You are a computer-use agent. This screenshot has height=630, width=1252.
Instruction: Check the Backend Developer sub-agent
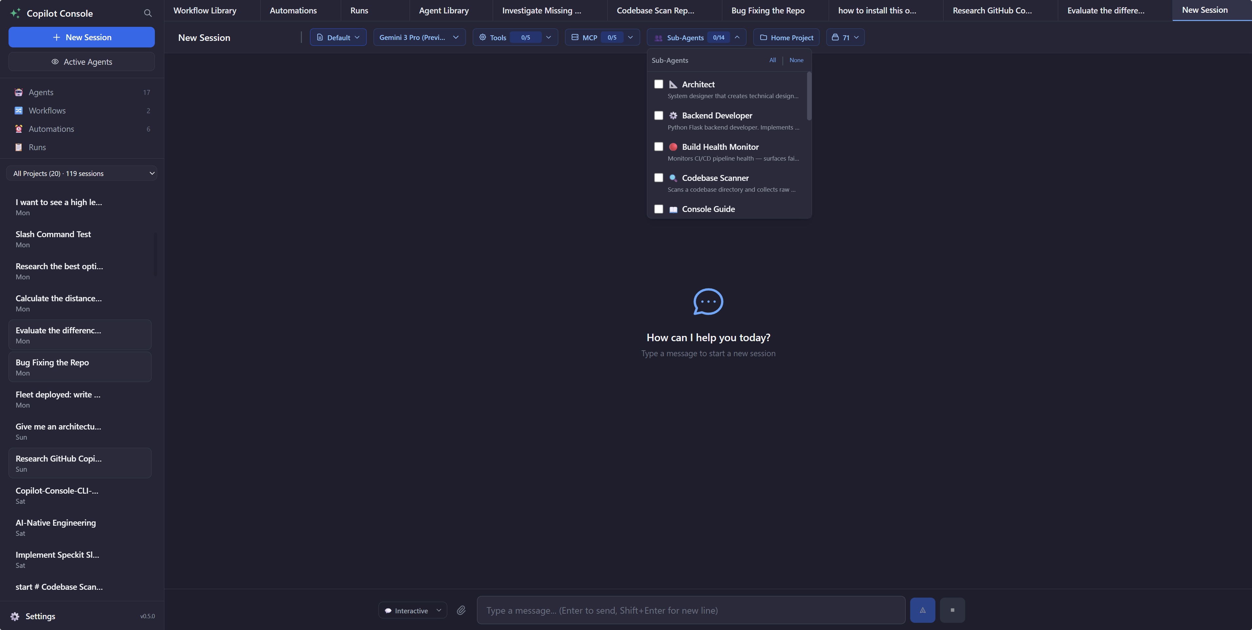(658, 115)
